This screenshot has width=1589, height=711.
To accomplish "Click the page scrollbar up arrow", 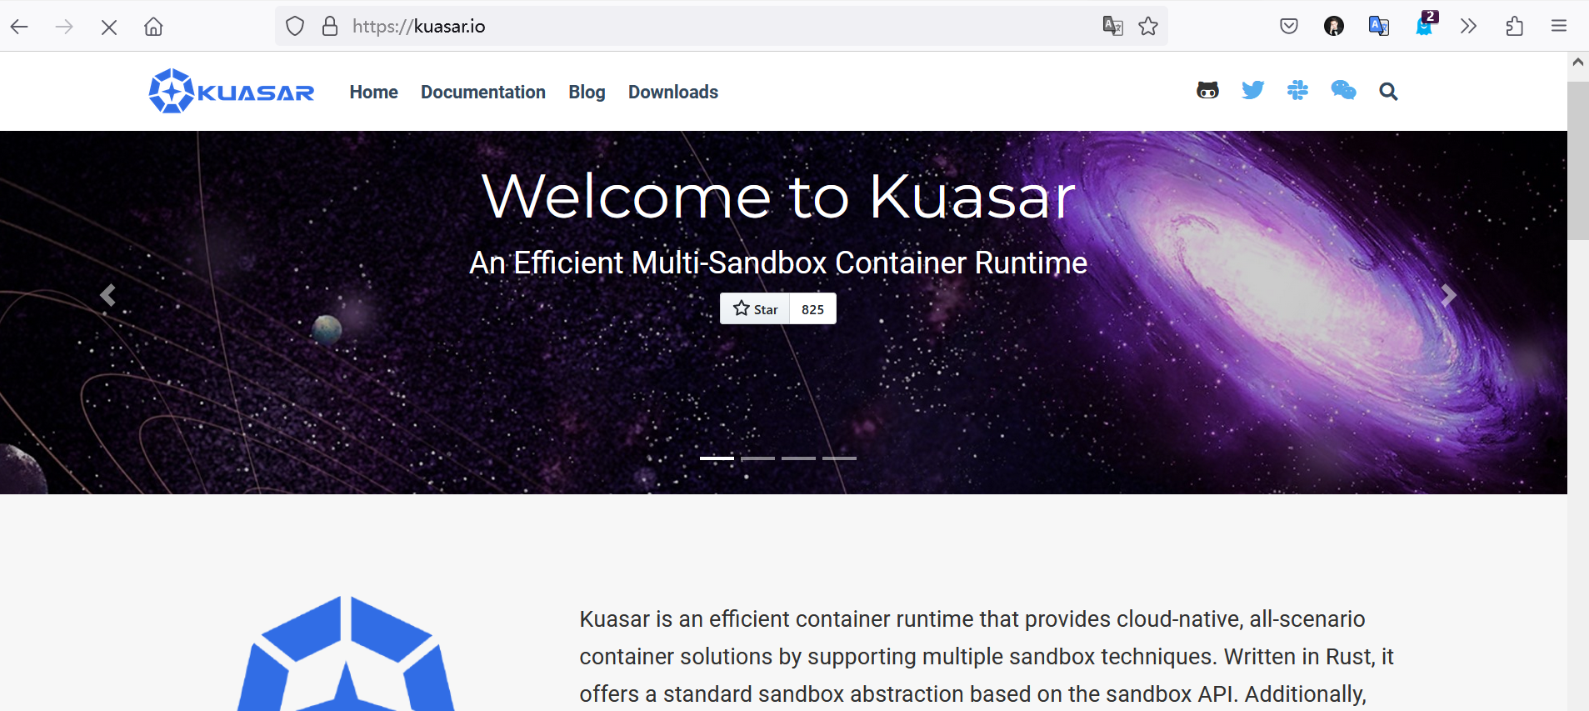I will tap(1578, 63).
